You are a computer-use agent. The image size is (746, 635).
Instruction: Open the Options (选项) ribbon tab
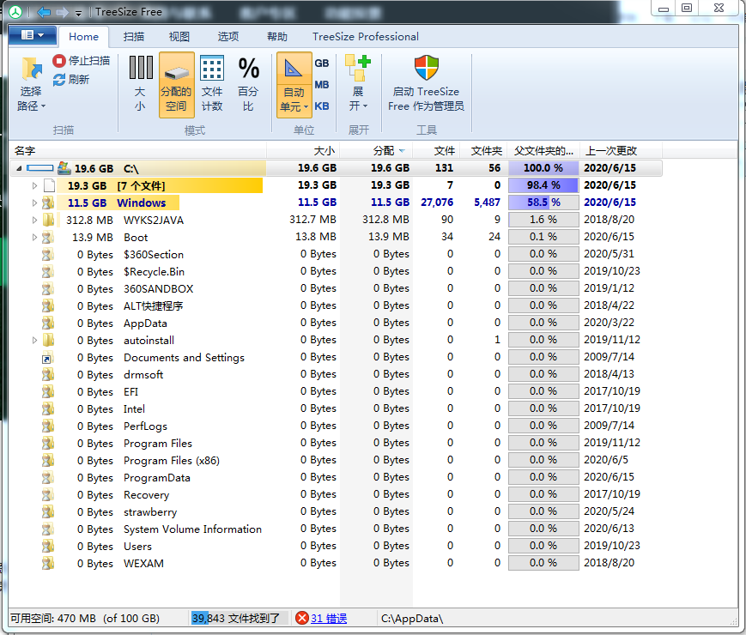228,37
